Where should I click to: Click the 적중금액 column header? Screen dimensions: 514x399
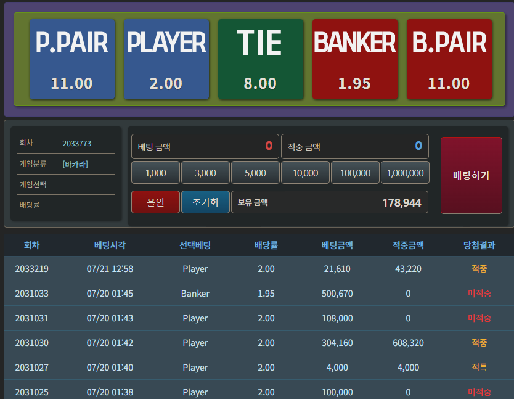408,245
